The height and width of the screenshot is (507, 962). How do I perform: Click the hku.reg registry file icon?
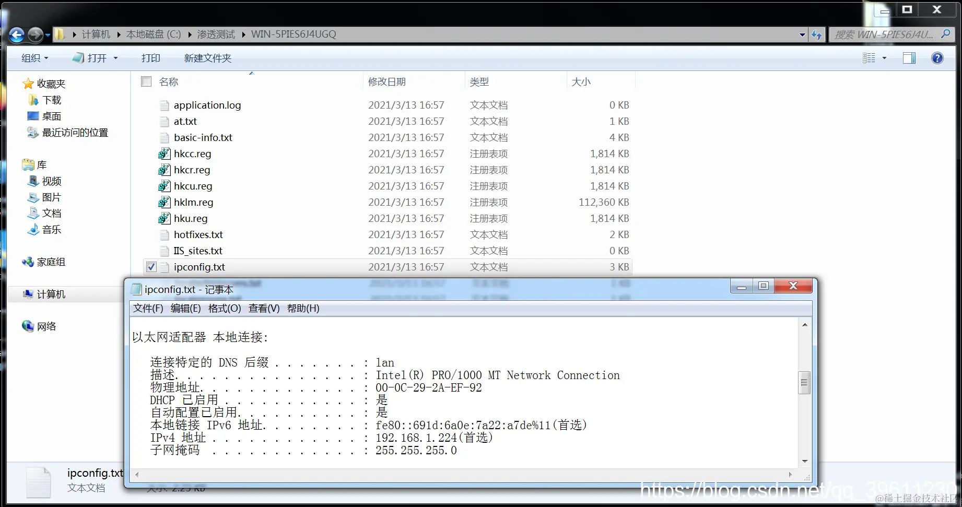pos(164,218)
